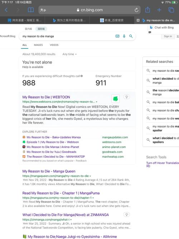The height and width of the screenshot is (239, 179).
Task: Open the VIDEOS results tab
Action: click(54, 45)
